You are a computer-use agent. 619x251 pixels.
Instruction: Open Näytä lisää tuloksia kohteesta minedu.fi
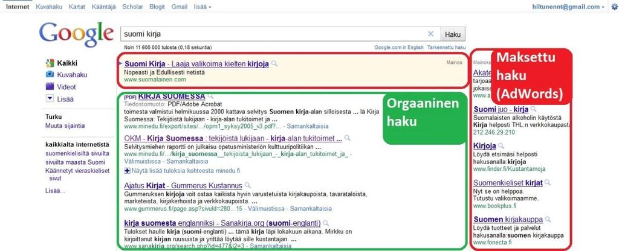(186, 171)
